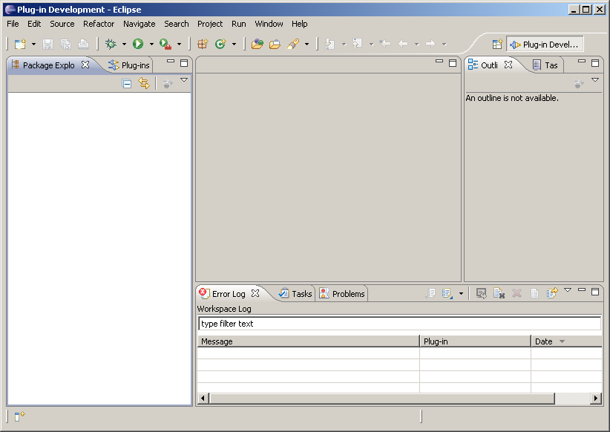Click the New Java Package icon
The height and width of the screenshot is (432, 610).
point(203,44)
